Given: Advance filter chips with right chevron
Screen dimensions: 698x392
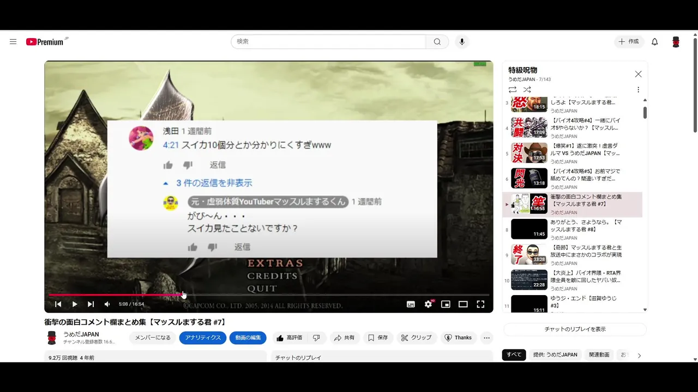Looking at the screenshot, I should click(x=639, y=356).
